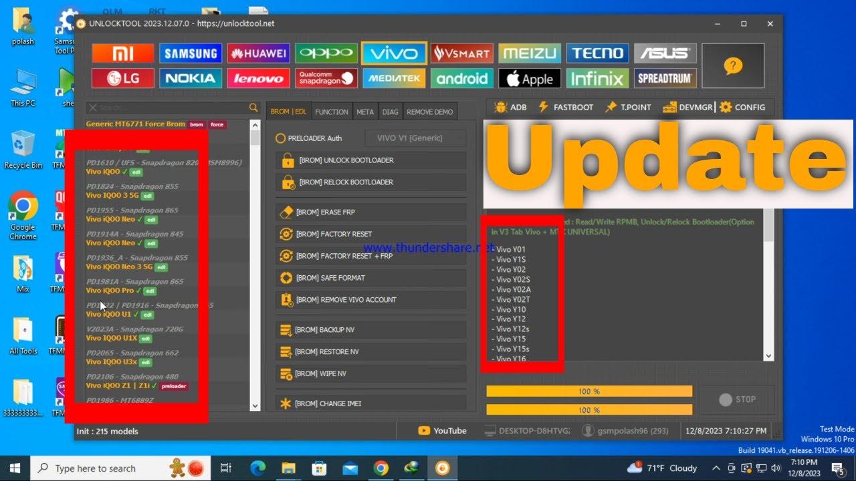Click the search magnifier icon in model list
The image size is (856, 481).
click(x=253, y=108)
